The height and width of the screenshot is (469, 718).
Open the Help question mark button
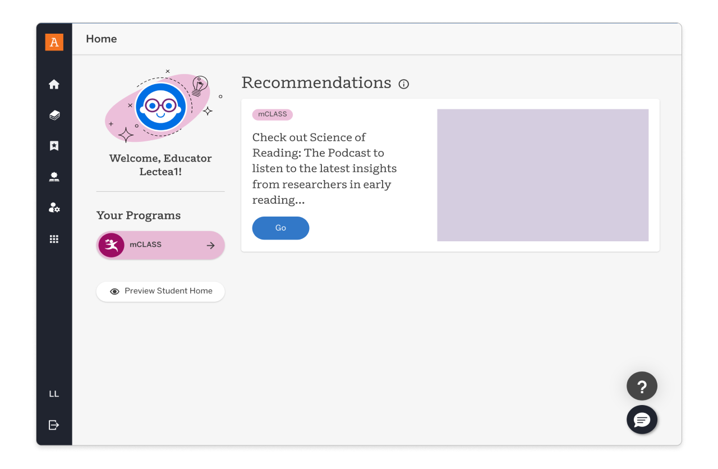click(x=642, y=386)
